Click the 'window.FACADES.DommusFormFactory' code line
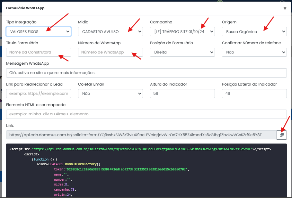This screenshot has width=292, height=198. click(x=69, y=164)
